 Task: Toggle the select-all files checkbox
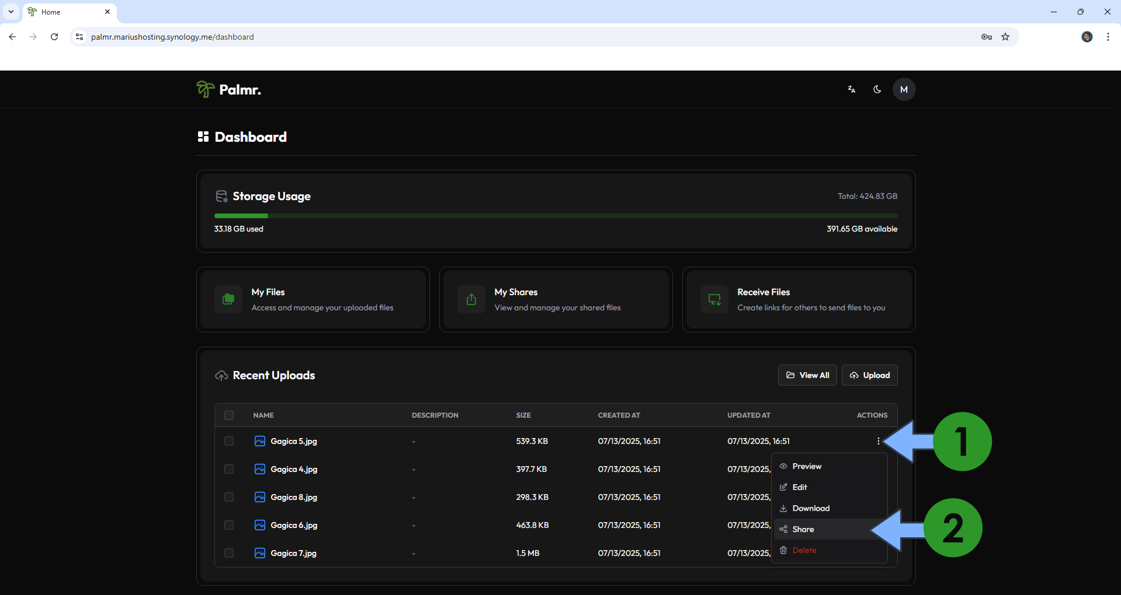pos(229,415)
